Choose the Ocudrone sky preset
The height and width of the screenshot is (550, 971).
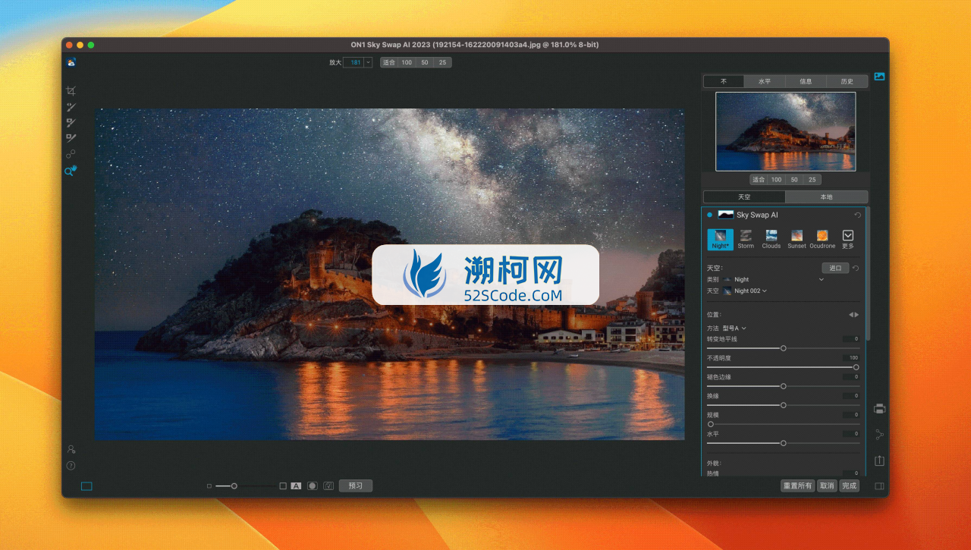(822, 240)
